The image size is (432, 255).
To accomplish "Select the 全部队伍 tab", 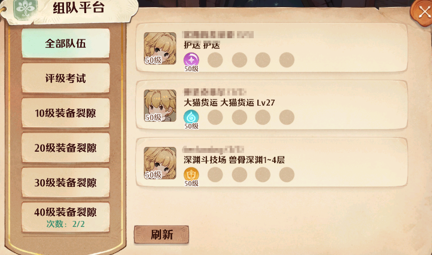I will (66, 43).
